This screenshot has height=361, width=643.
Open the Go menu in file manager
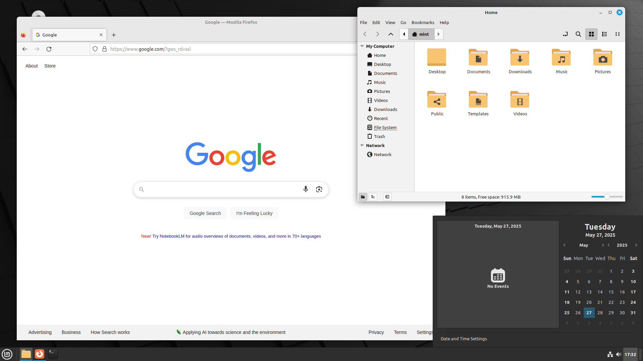tap(403, 22)
